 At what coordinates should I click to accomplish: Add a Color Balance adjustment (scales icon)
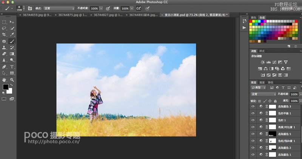(266, 69)
